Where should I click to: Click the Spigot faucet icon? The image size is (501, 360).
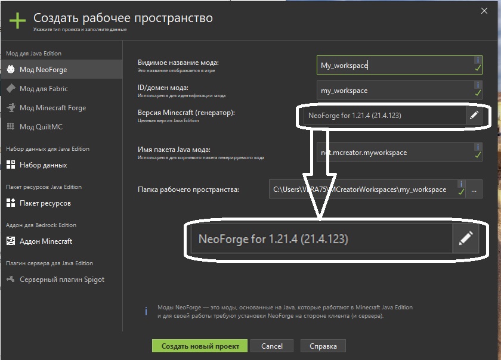tap(11, 279)
